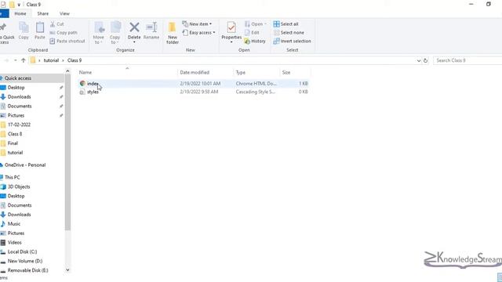
Task: Switch to the Home ribbon tab
Action: pos(20,13)
